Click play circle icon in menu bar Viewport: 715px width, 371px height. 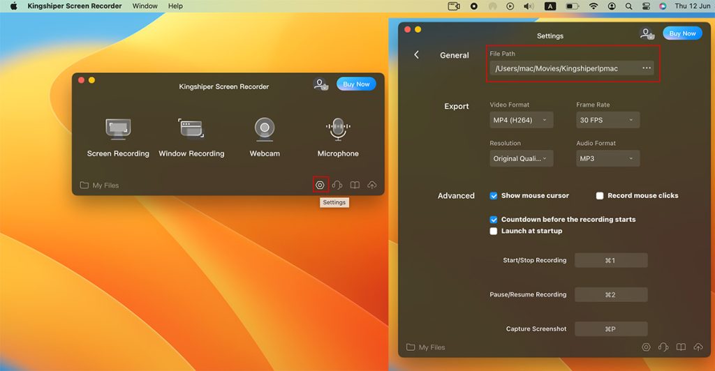coord(510,6)
